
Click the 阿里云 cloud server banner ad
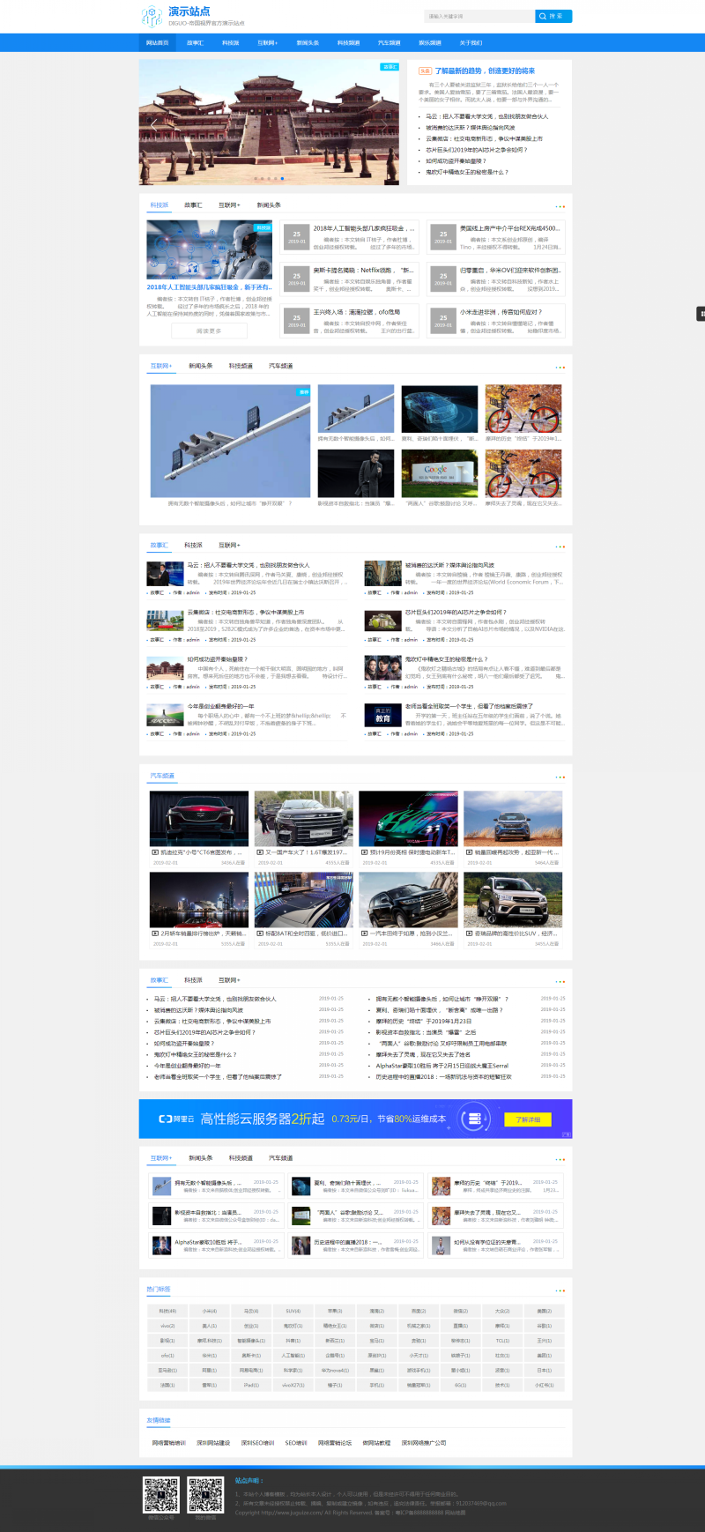[x=355, y=1119]
